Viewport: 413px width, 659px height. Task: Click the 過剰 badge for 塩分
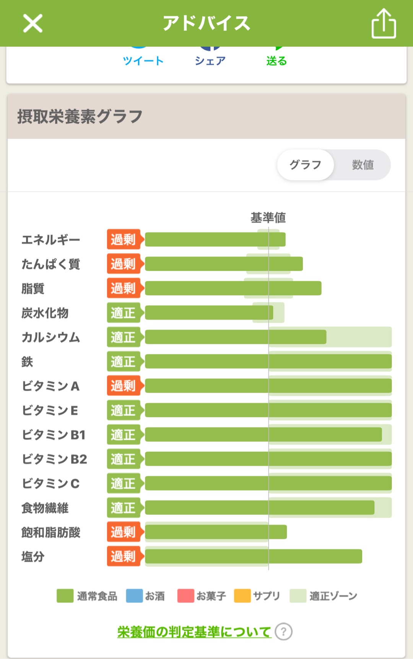pos(124,556)
